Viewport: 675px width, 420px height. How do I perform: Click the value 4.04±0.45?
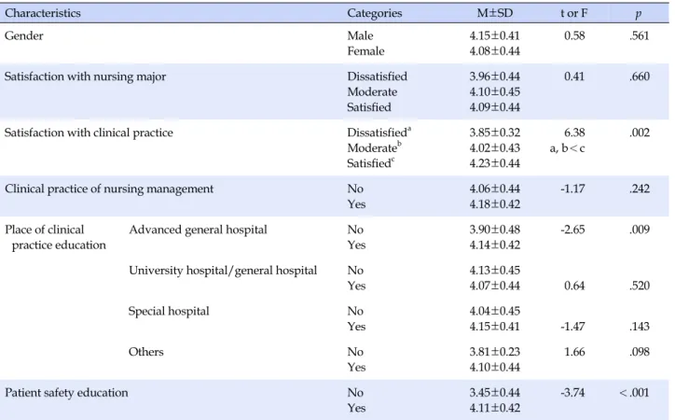coord(495,311)
